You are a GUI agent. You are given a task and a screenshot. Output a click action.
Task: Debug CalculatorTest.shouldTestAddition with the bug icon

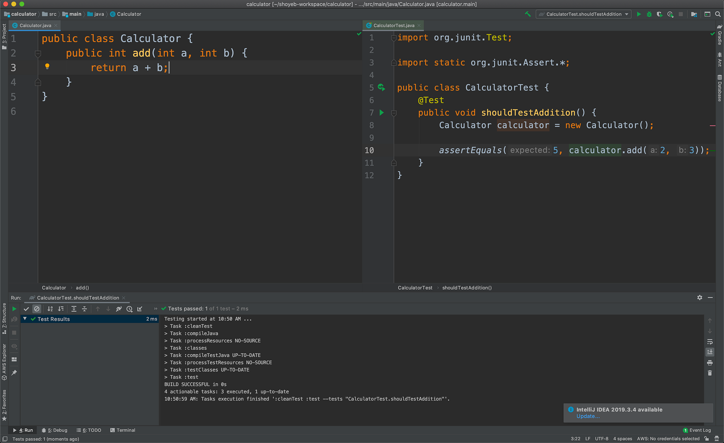point(649,14)
